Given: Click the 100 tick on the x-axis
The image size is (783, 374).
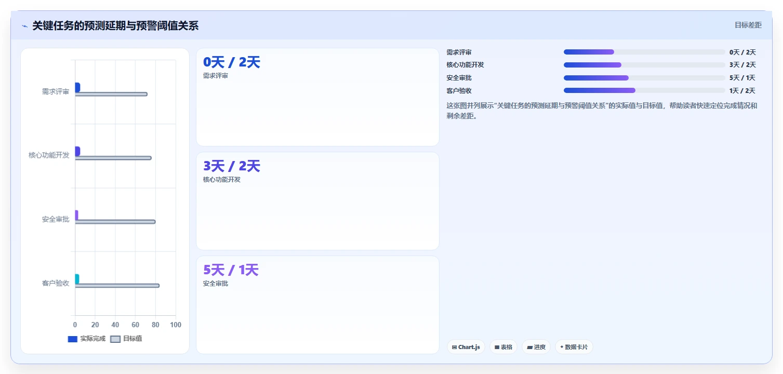Looking at the screenshot, I should coord(176,325).
